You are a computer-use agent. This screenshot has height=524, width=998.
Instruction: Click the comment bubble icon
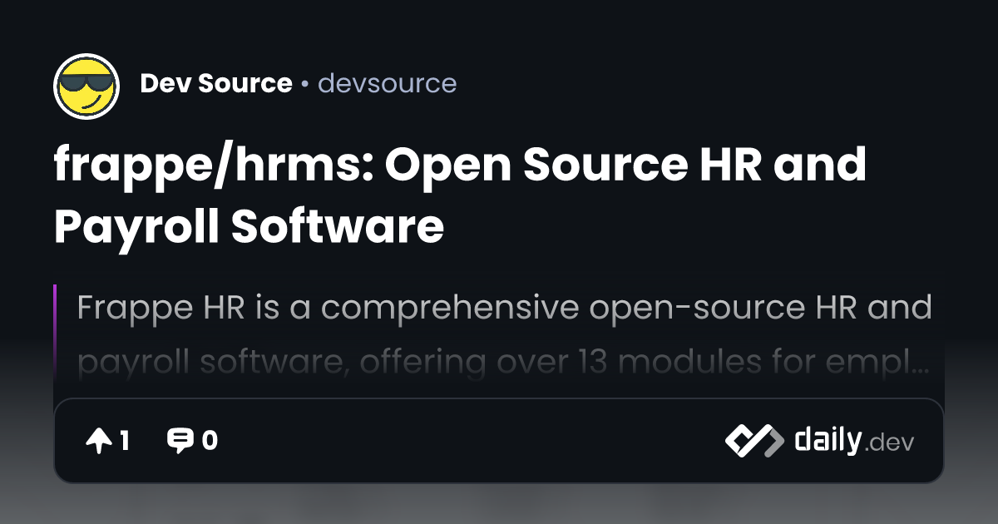[180, 441]
